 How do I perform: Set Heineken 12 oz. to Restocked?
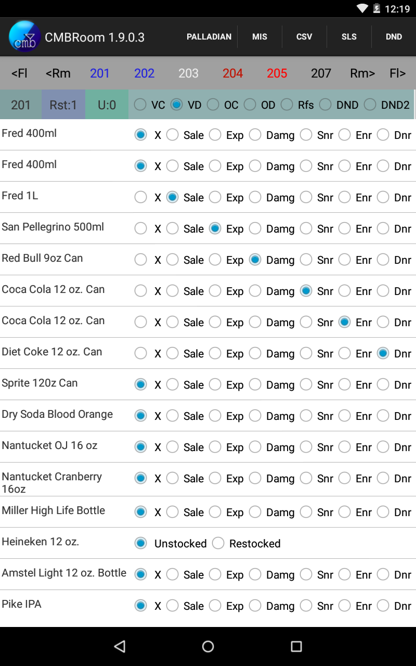(218, 543)
